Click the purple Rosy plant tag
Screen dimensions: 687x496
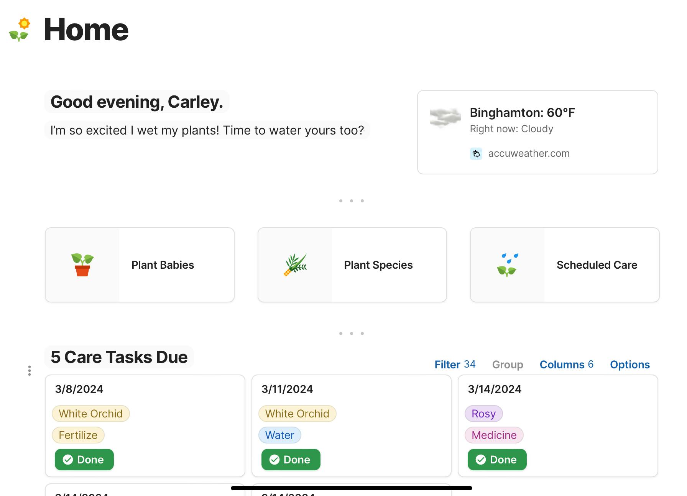click(483, 414)
